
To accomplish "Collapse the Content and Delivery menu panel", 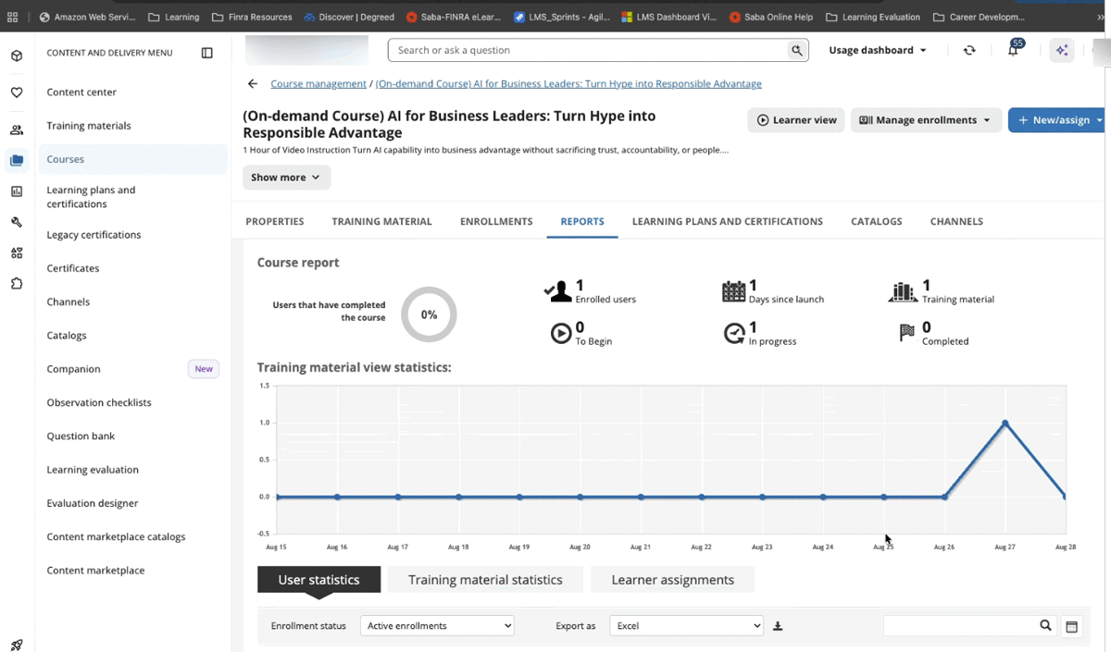I will point(207,53).
